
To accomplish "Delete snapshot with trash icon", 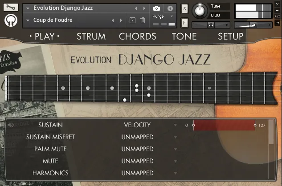I will [143, 20].
